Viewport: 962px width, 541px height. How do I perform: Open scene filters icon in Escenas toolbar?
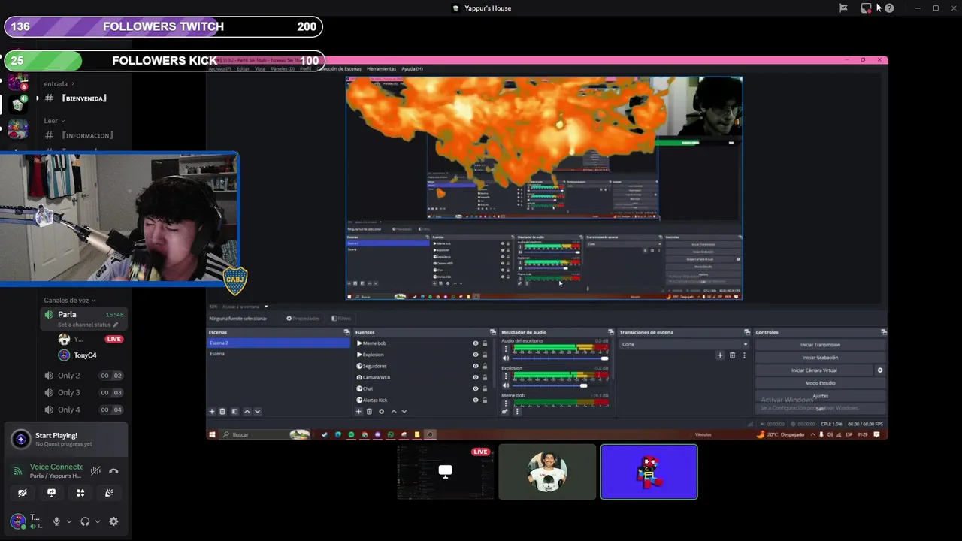[x=234, y=411]
